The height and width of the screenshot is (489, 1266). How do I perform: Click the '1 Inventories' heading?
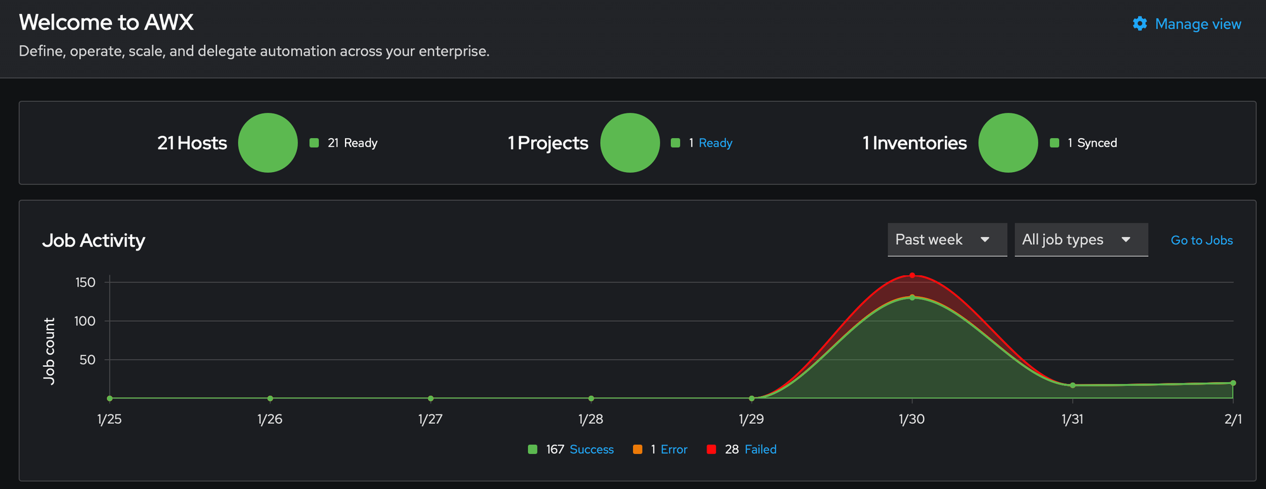pos(915,143)
